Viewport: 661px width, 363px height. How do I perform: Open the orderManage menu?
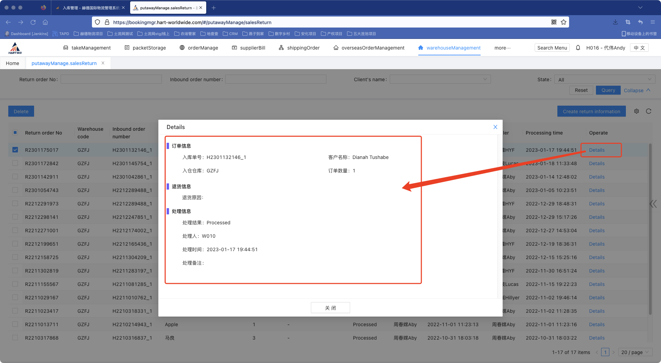click(x=199, y=48)
